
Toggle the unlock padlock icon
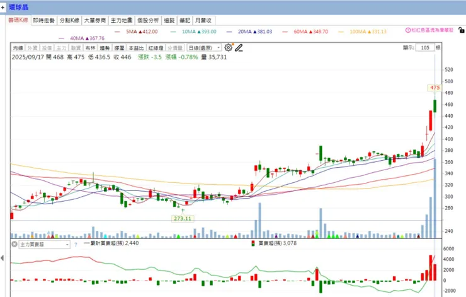(x=461, y=30)
